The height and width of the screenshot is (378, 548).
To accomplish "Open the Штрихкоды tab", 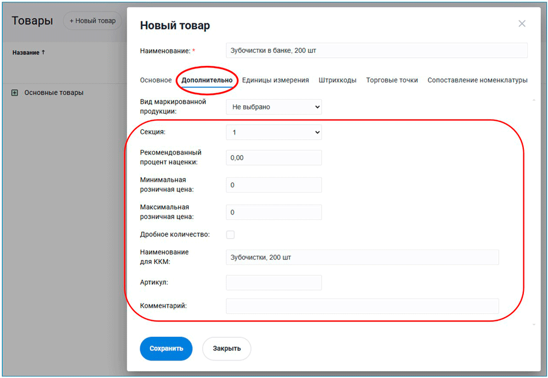I will tap(338, 80).
